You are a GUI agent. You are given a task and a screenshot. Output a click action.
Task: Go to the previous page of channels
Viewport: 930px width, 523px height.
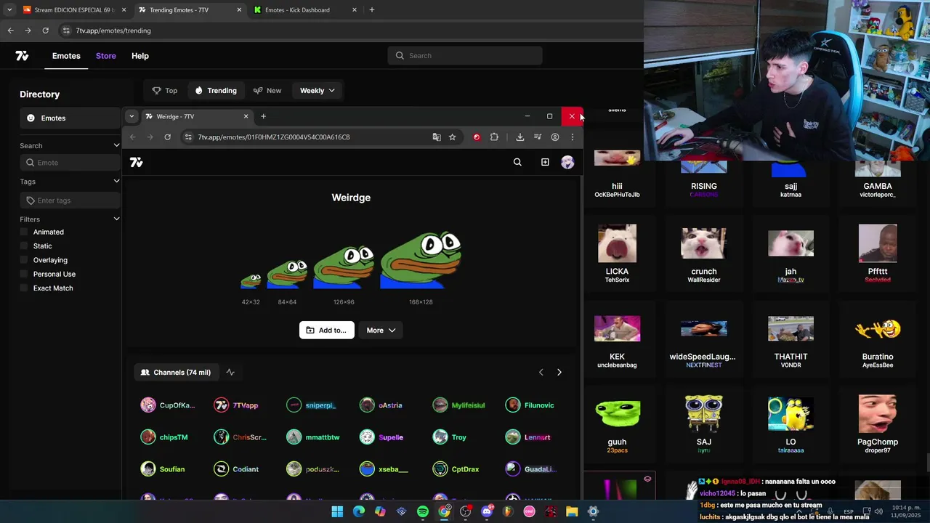click(x=541, y=373)
